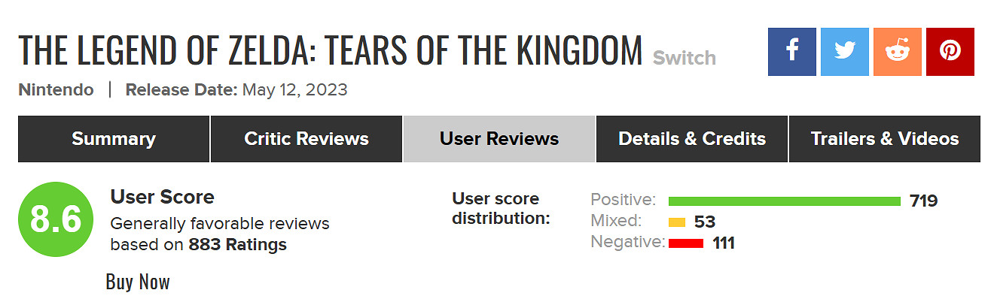Click the green Positive distribution bar
Image resolution: width=994 pixels, height=308 pixels.
click(x=784, y=201)
